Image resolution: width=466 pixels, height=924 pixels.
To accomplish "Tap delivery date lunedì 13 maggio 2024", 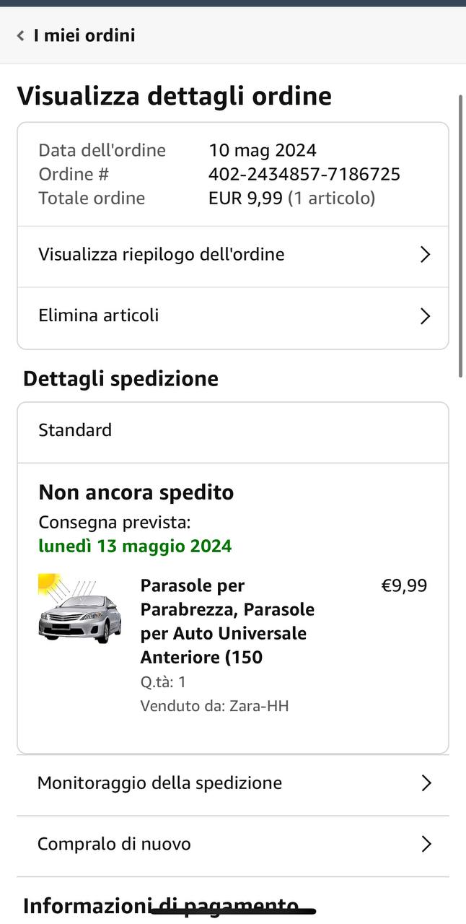I will tap(135, 546).
